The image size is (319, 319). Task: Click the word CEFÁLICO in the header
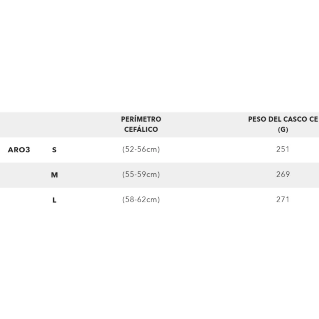click(x=141, y=129)
